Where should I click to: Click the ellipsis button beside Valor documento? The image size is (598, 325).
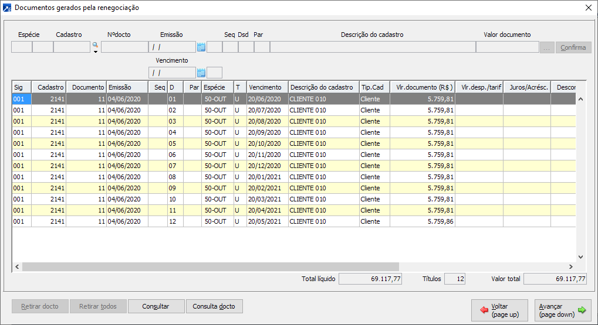547,47
